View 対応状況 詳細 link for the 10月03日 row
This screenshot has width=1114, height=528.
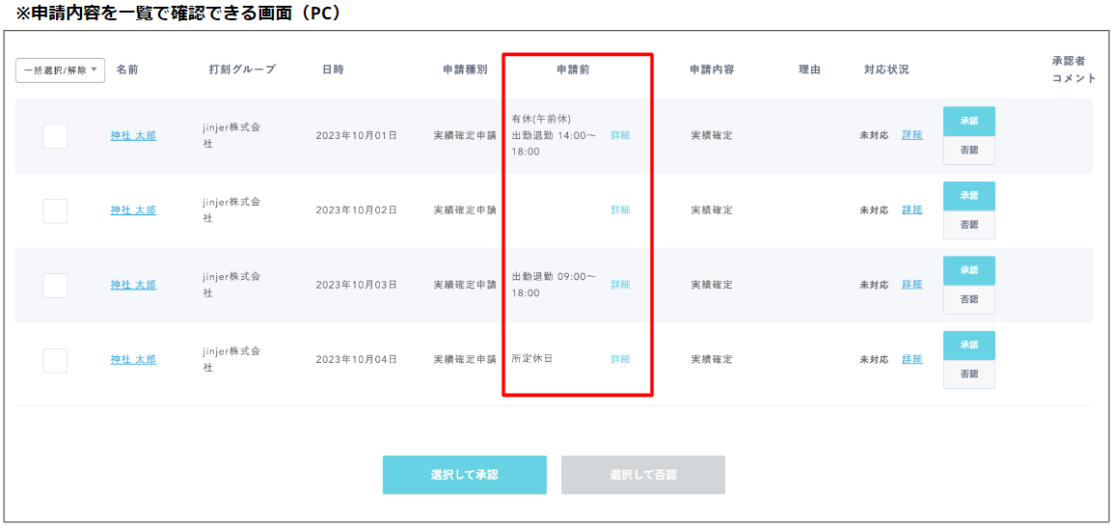911,285
